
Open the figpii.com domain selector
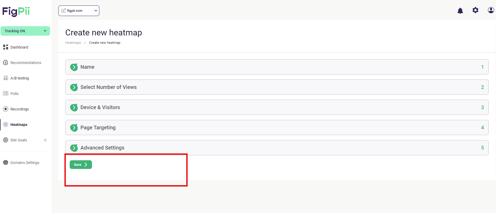coord(79,11)
